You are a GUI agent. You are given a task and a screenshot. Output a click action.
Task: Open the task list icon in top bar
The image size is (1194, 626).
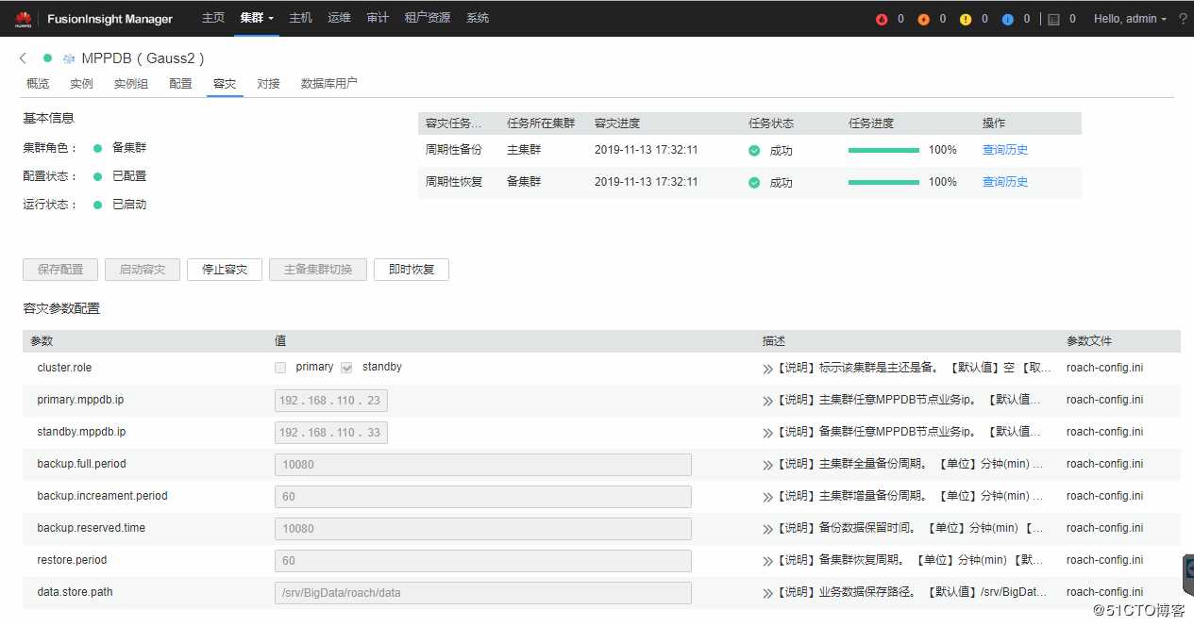click(x=1054, y=17)
